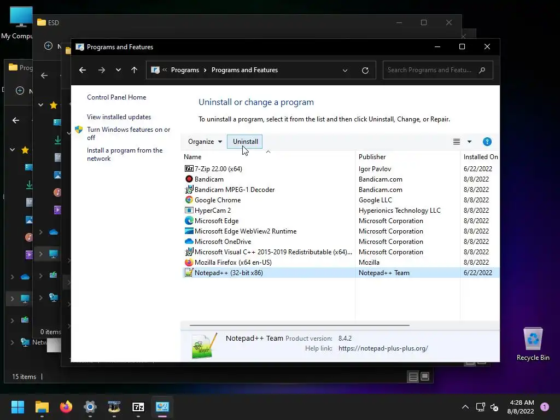Go back with the left arrow button
The width and height of the screenshot is (560, 420).
pyautogui.click(x=83, y=70)
